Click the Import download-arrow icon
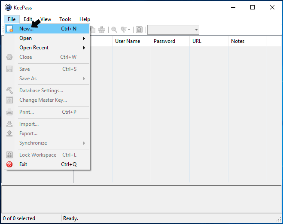 coord(9,124)
